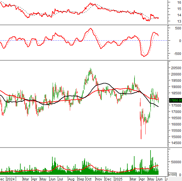The width and height of the screenshot is (182, 181).
Task: Select the May label after Apr 2025
Action: (151, 179)
